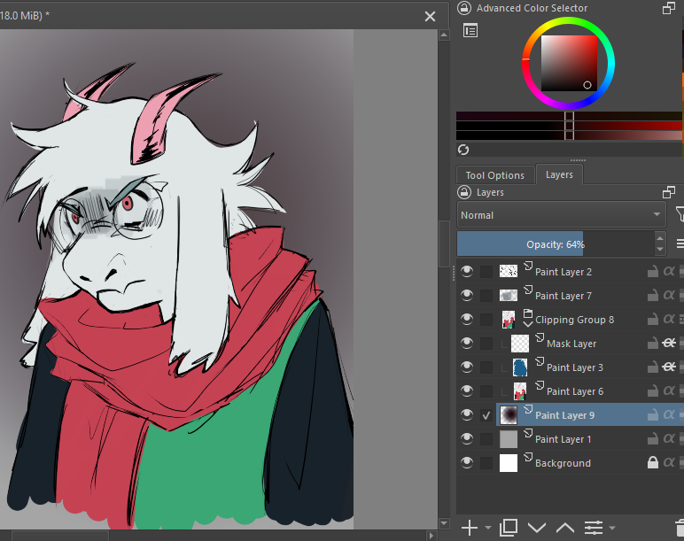The width and height of the screenshot is (684, 541).
Task: Add a new layer with plus icon
Action: [x=470, y=528]
